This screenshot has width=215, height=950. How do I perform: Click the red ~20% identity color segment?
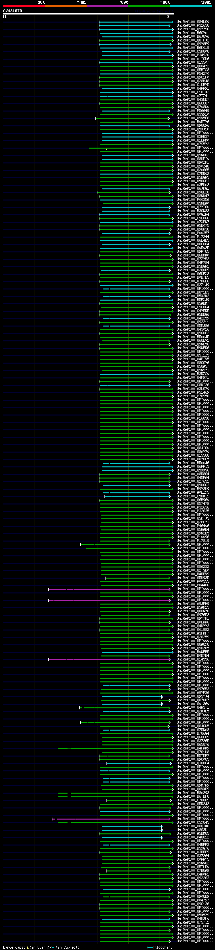tap(24, 6)
